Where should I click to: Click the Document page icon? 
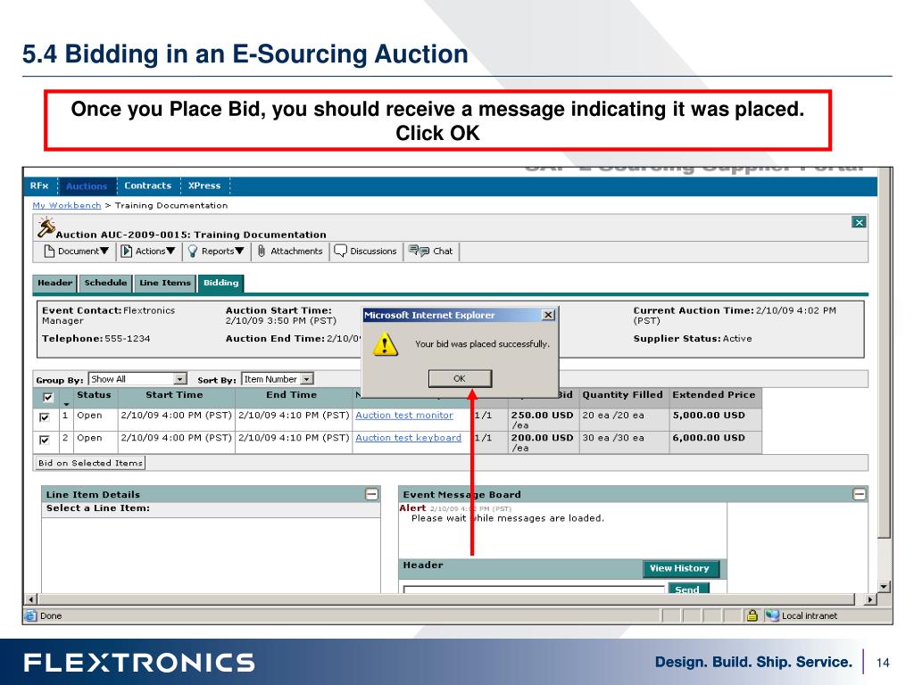click(x=50, y=251)
